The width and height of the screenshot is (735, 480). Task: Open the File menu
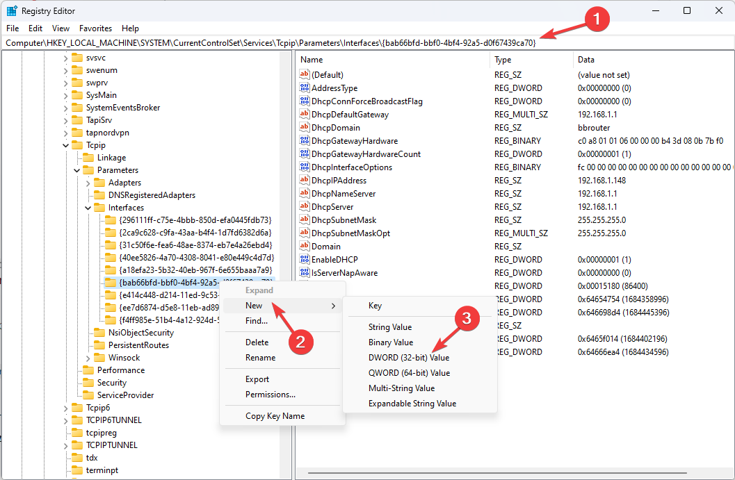[x=13, y=28]
